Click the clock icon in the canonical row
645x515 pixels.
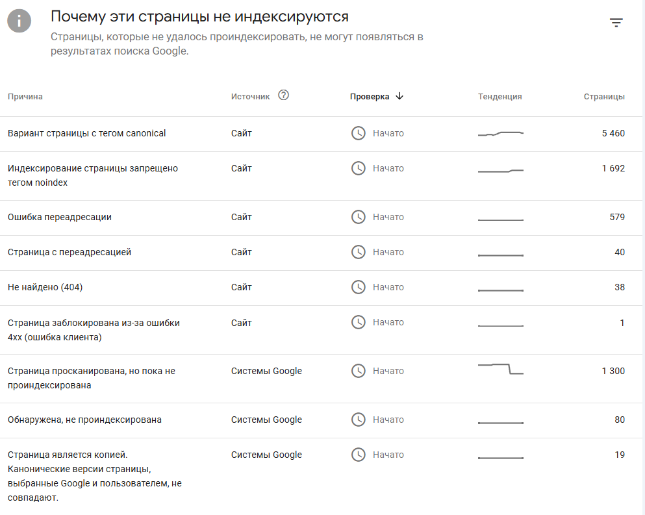tap(358, 133)
